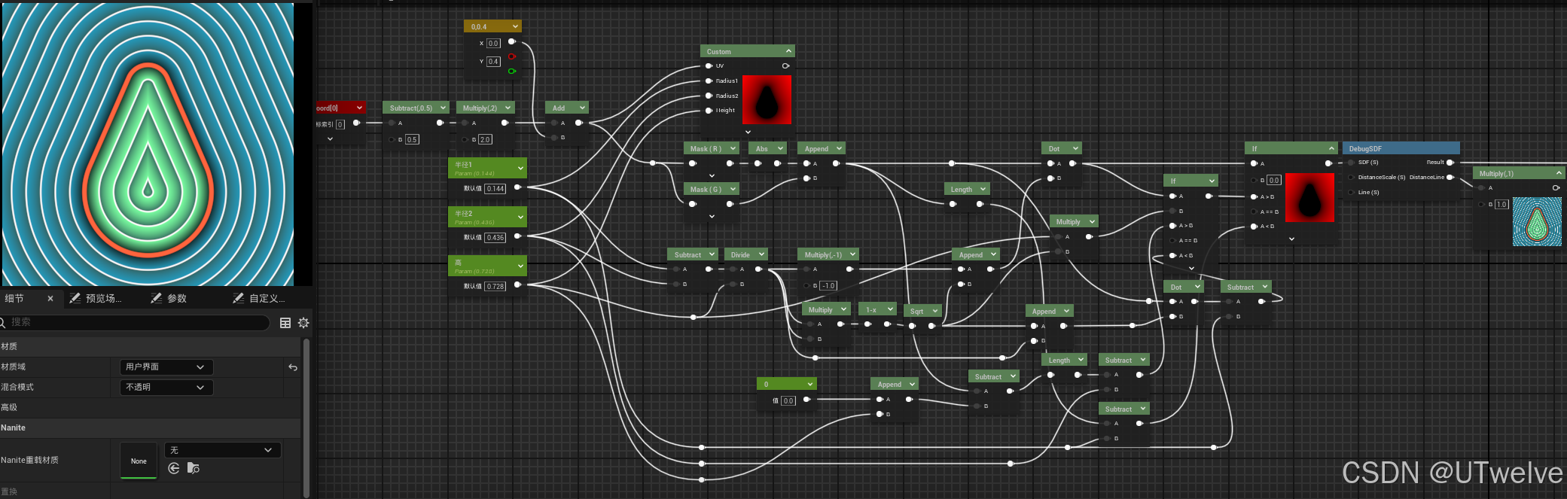
Task: Click the details panel vertical scrollbar
Action: coord(306,418)
